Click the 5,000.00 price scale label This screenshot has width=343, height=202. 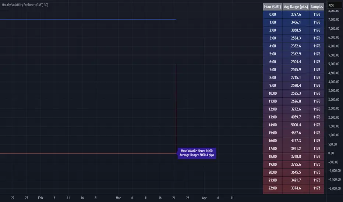[x=333, y=64]
